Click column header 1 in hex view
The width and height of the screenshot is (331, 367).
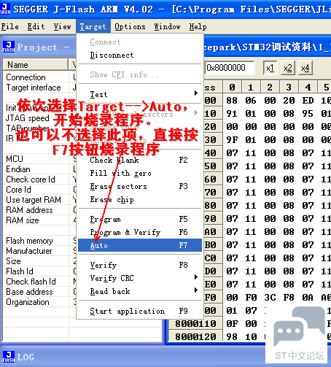pyautogui.click(x=251, y=87)
